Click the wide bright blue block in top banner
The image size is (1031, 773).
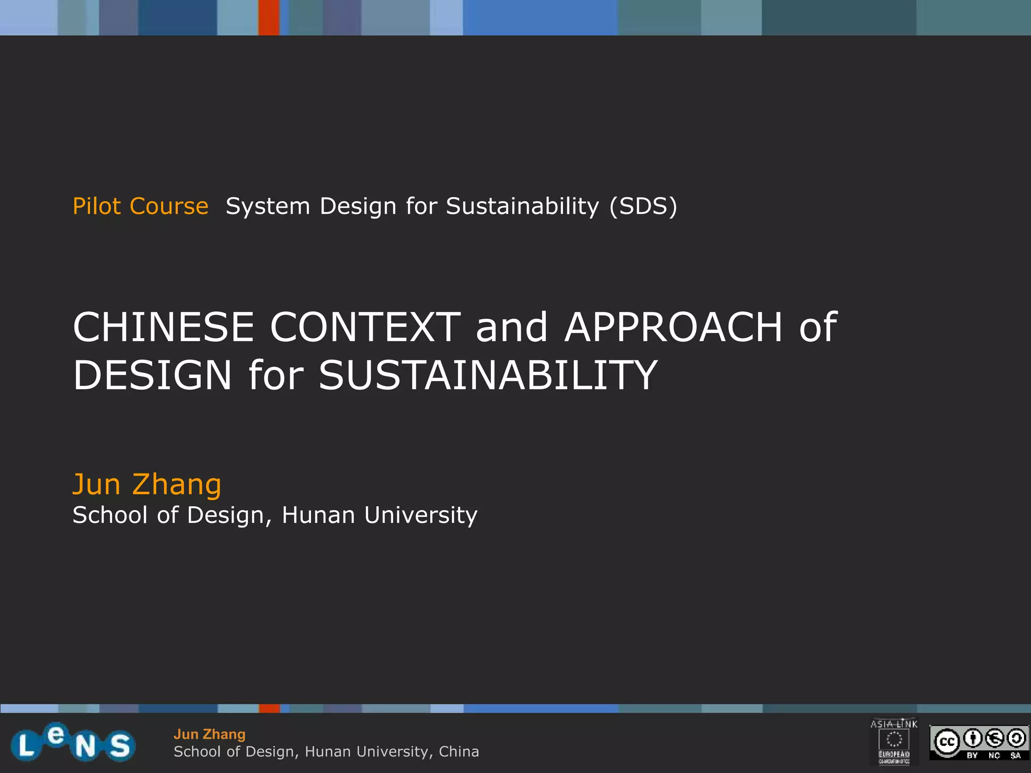pos(540,18)
